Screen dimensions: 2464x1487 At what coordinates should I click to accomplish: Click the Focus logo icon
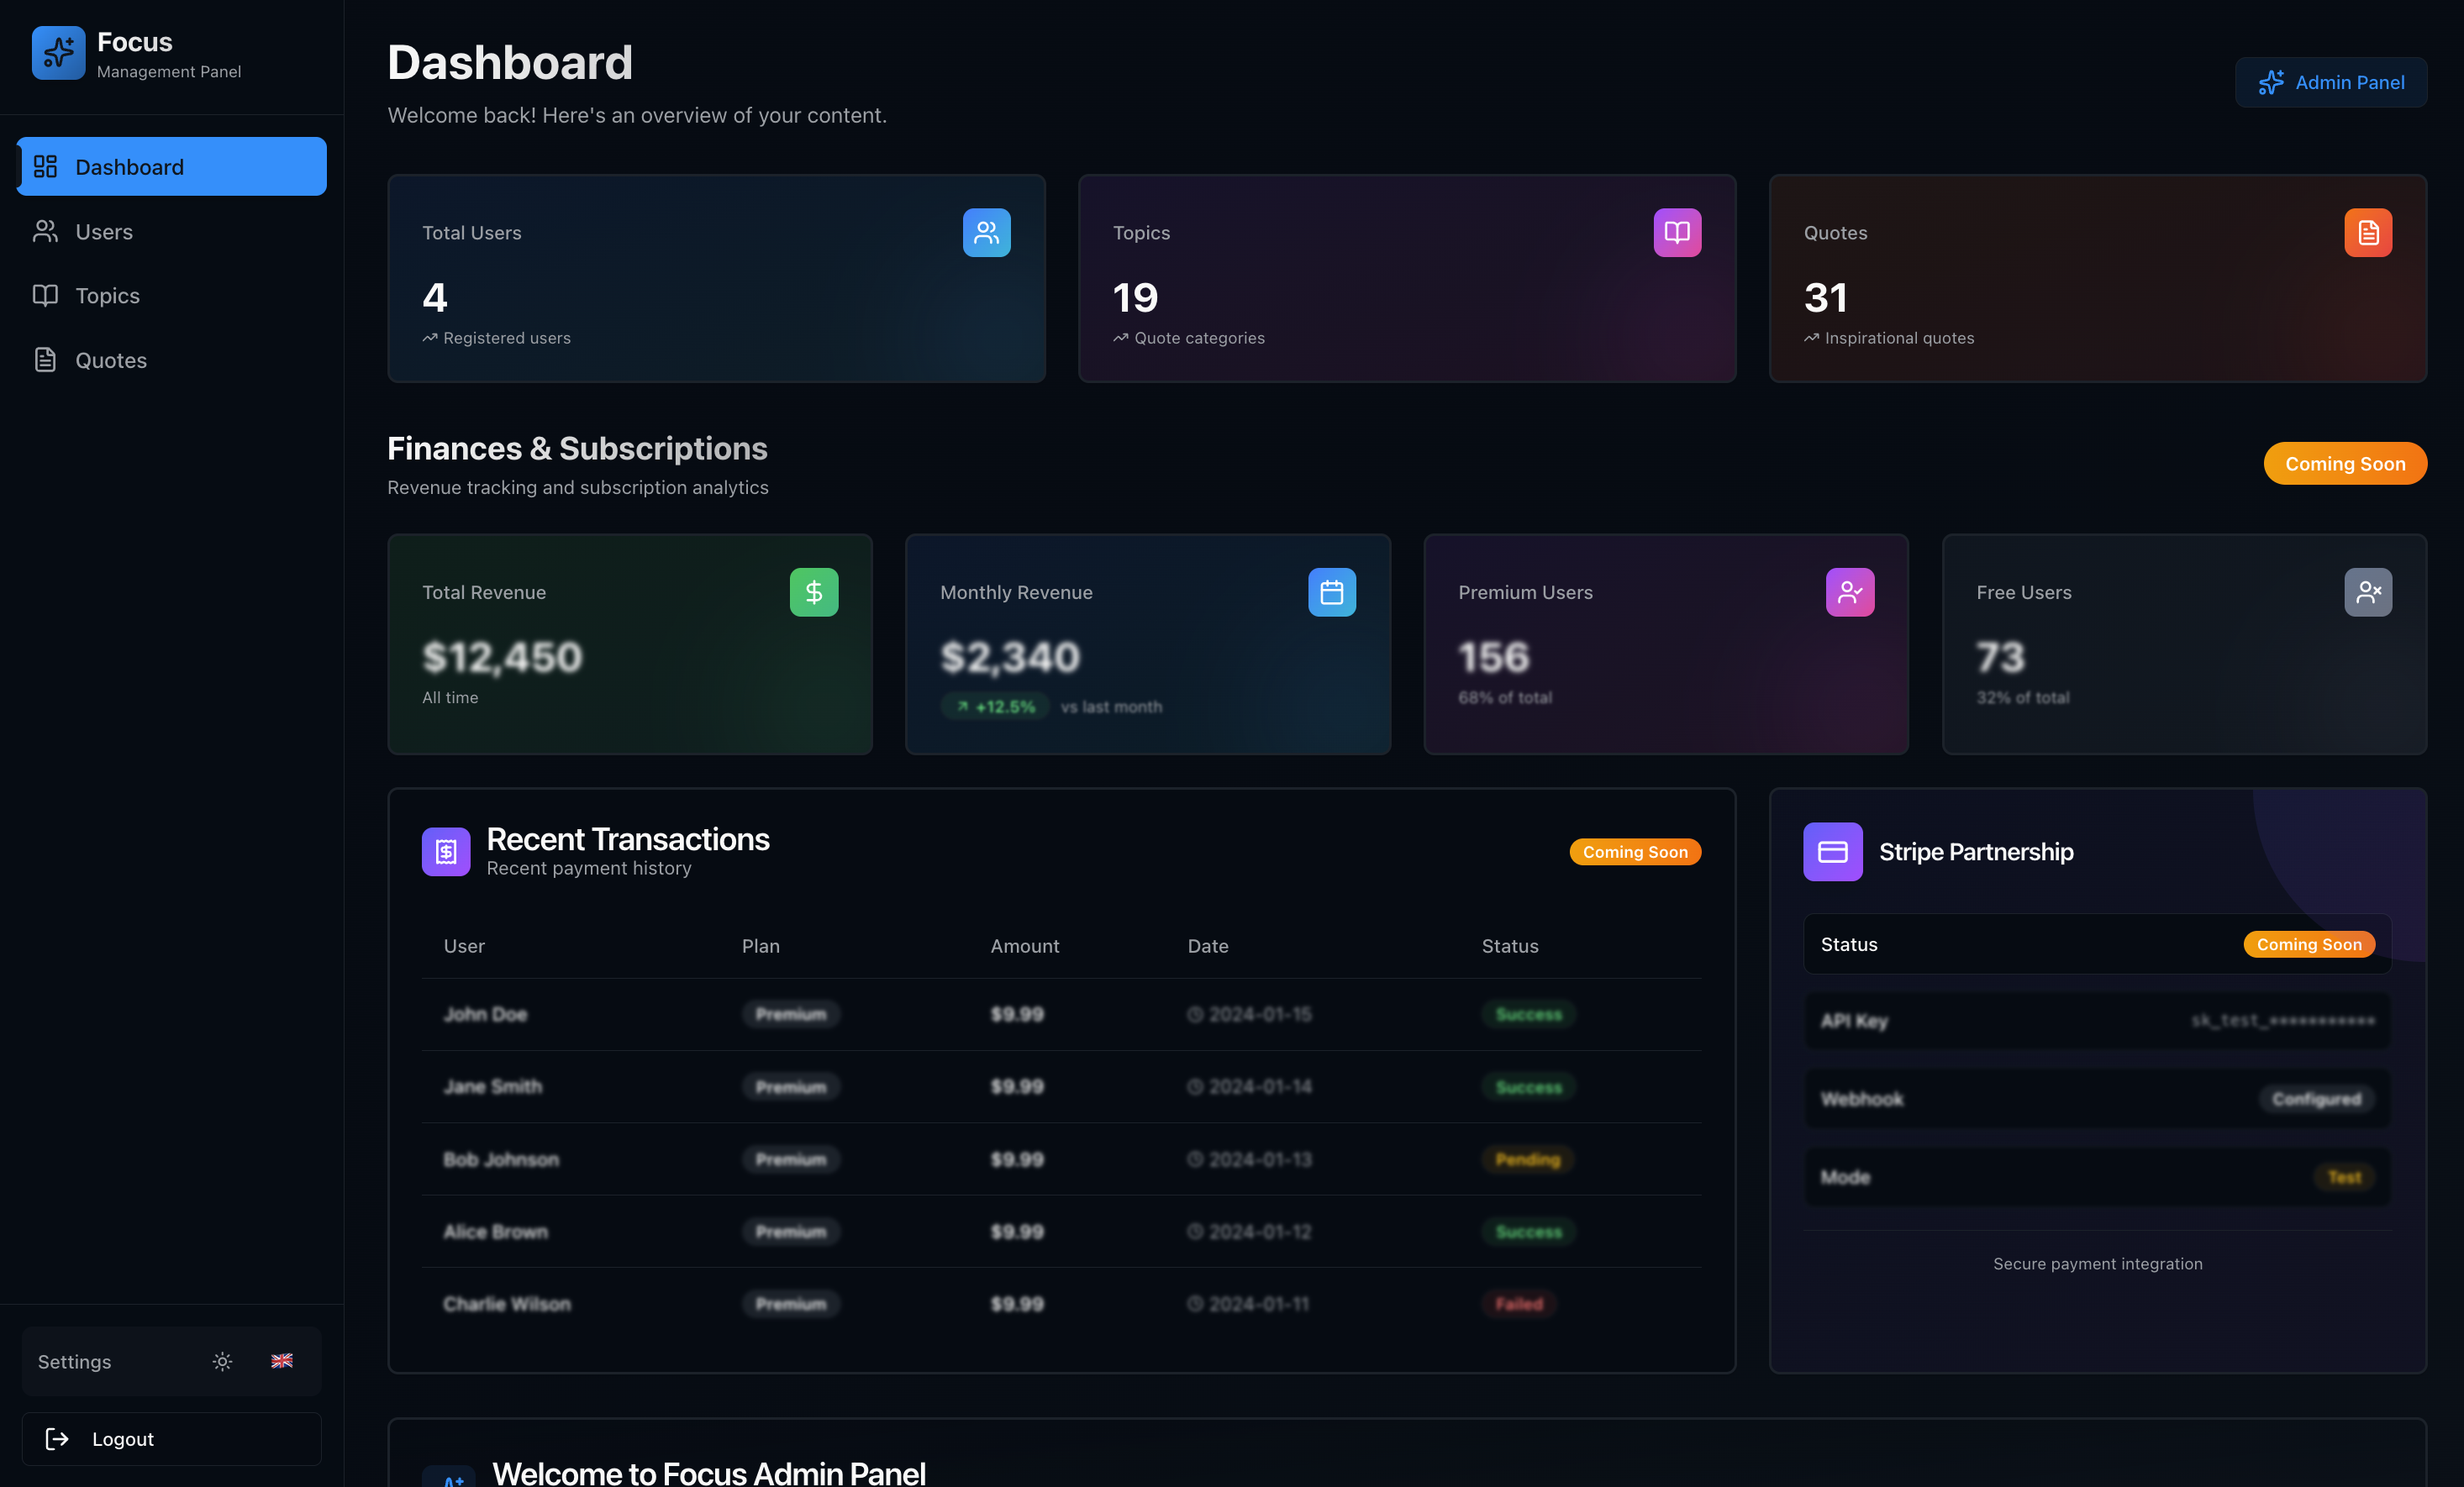point(58,52)
